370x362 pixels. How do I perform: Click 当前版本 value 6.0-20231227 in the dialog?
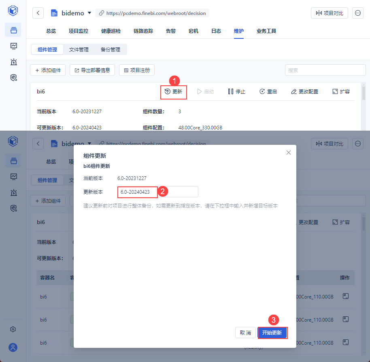pos(132,178)
